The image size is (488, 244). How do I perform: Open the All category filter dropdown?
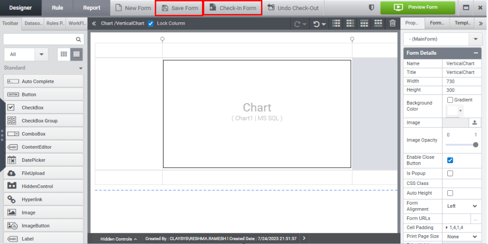coord(41,54)
